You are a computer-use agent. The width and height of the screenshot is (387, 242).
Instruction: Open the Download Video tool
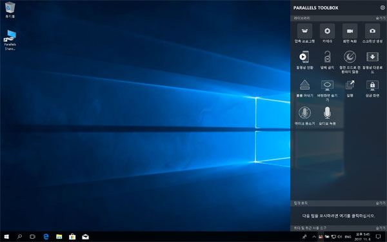tap(372, 62)
